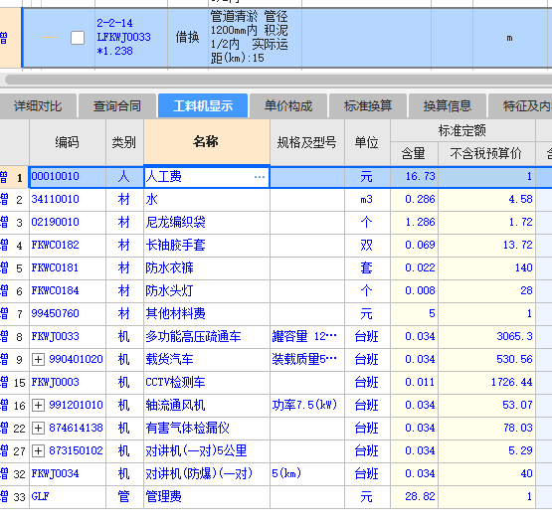Select code cell FKWJ0034
Image resolution: width=552 pixels, height=525 pixels.
point(68,474)
